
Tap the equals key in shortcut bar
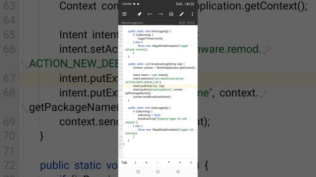tap(180, 163)
